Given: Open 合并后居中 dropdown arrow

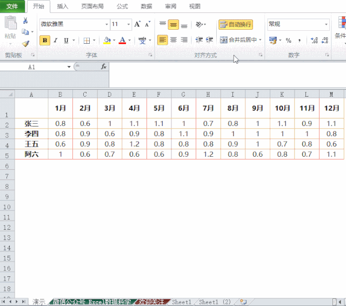Looking at the screenshot, I should click(x=260, y=40).
